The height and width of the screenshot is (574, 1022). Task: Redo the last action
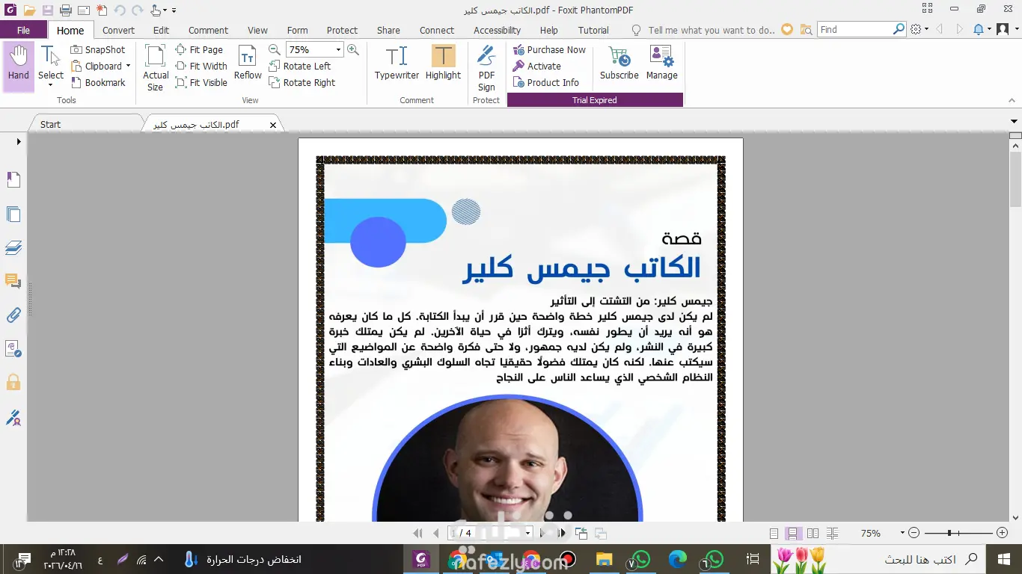click(x=138, y=10)
